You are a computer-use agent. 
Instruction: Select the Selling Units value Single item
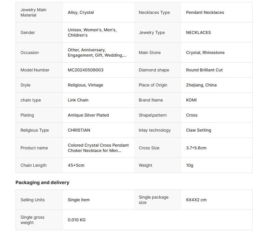point(79,200)
